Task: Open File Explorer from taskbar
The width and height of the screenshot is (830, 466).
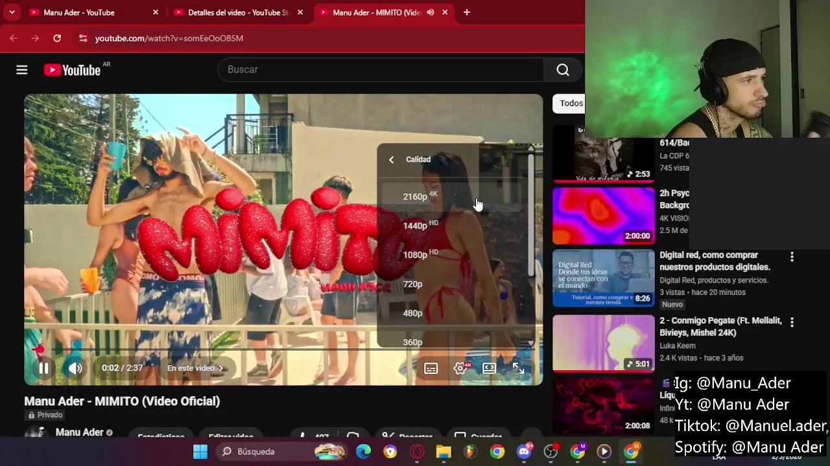Action: pyautogui.click(x=444, y=452)
